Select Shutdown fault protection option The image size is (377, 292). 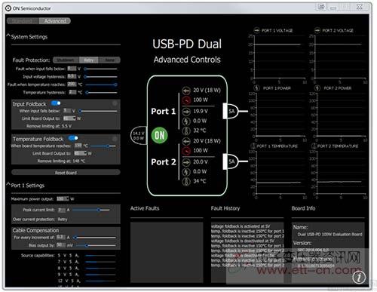66,60
